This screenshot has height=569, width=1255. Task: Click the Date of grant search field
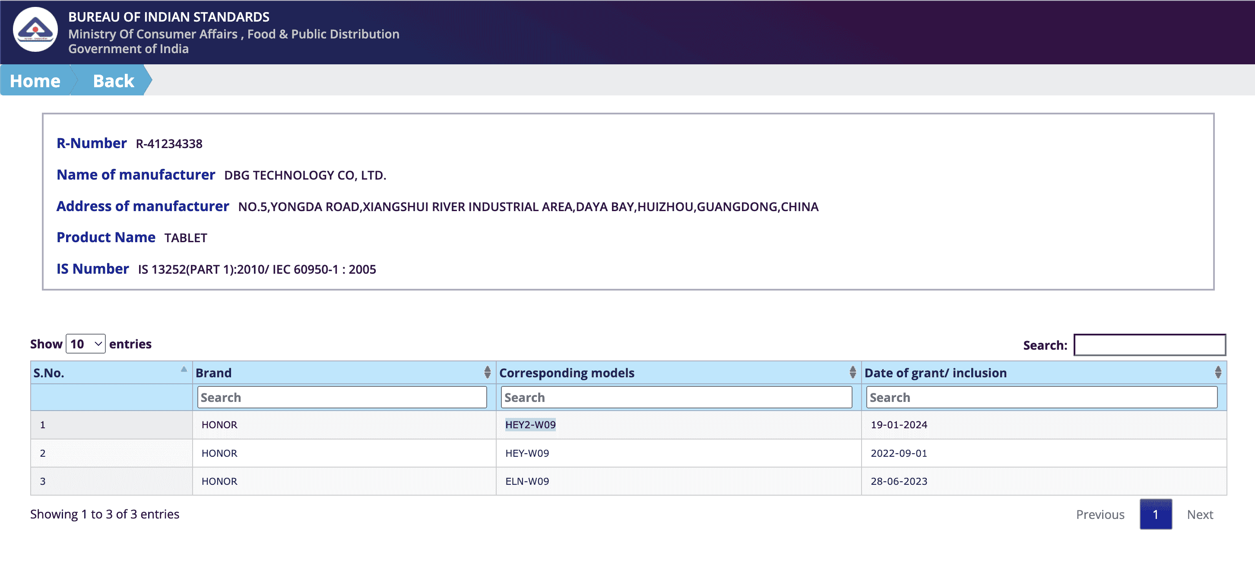(x=1041, y=398)
